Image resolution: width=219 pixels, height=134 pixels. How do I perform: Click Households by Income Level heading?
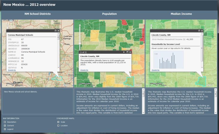coord(166,44)
